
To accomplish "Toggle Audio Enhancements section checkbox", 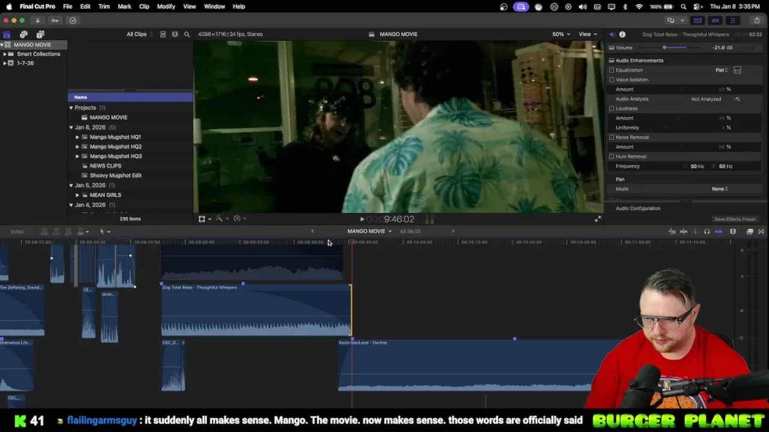I will point(612,61).
